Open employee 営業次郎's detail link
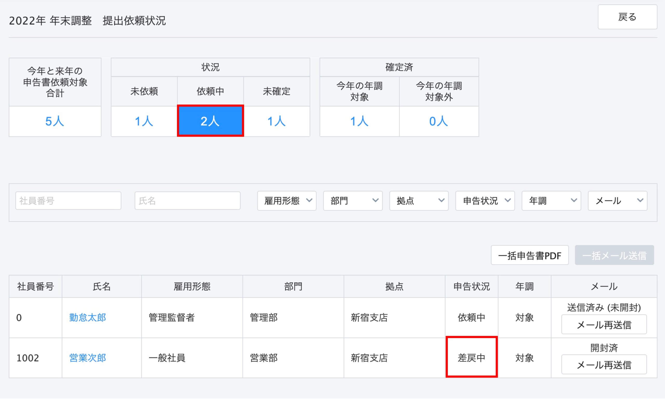This screenshot has width=665, height=399. tap(88, 358)
